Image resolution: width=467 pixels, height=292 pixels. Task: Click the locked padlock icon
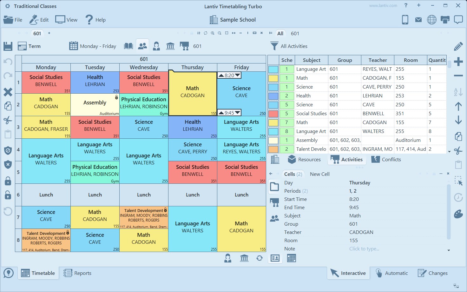8,181
